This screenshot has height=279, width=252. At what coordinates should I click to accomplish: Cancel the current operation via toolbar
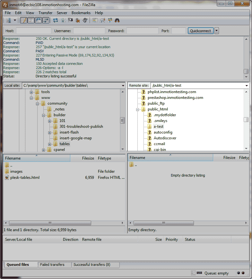(70, 20)
